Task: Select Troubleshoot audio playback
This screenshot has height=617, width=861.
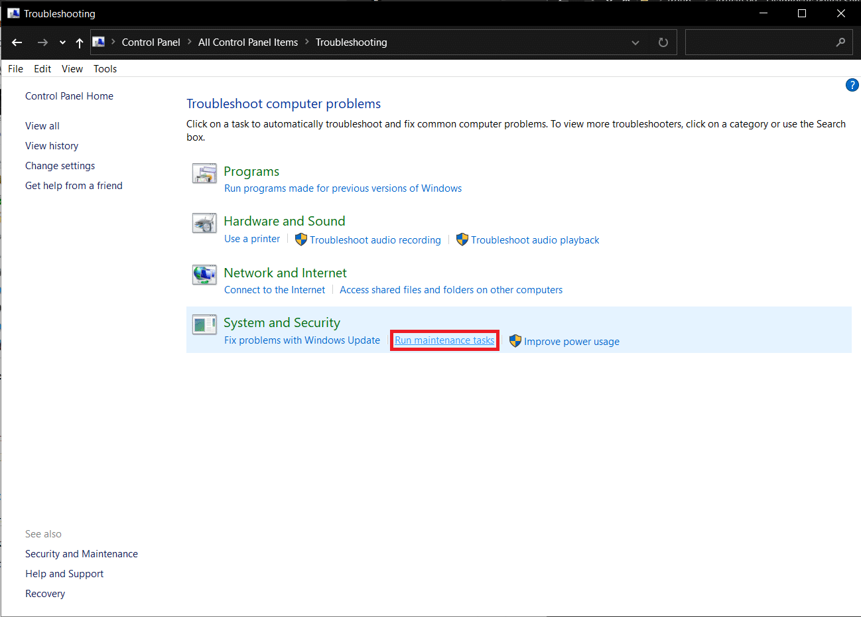Action: click(x=535, y=240)
